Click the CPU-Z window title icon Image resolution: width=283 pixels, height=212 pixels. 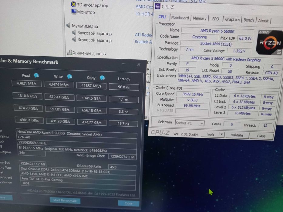pyautogui.click(x=157, y=6)
